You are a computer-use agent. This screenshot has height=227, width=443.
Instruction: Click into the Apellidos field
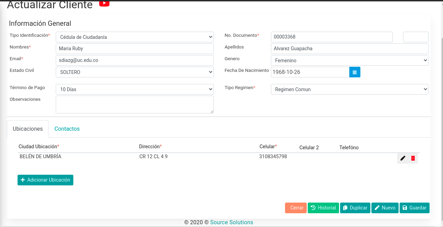[x=350, y=49]
